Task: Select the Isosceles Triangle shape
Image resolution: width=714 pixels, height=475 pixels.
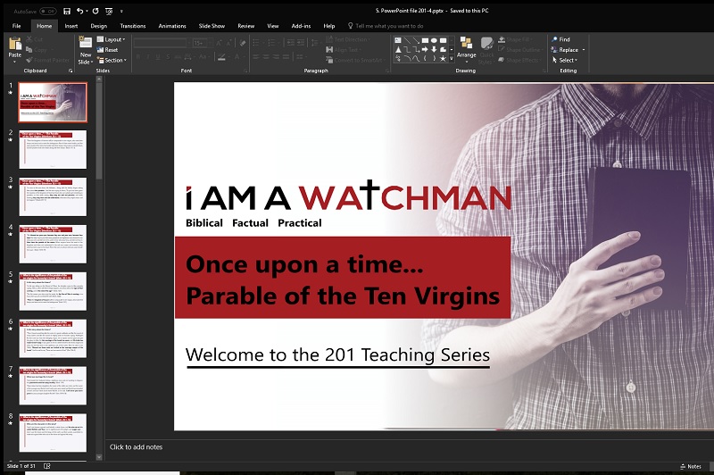Action: click(397, 49)
